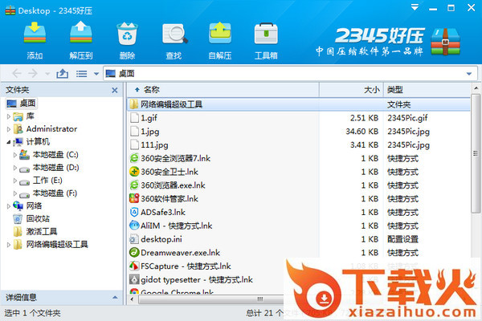Select the 1.jpg file
The image size is (482, 321).
150,132
